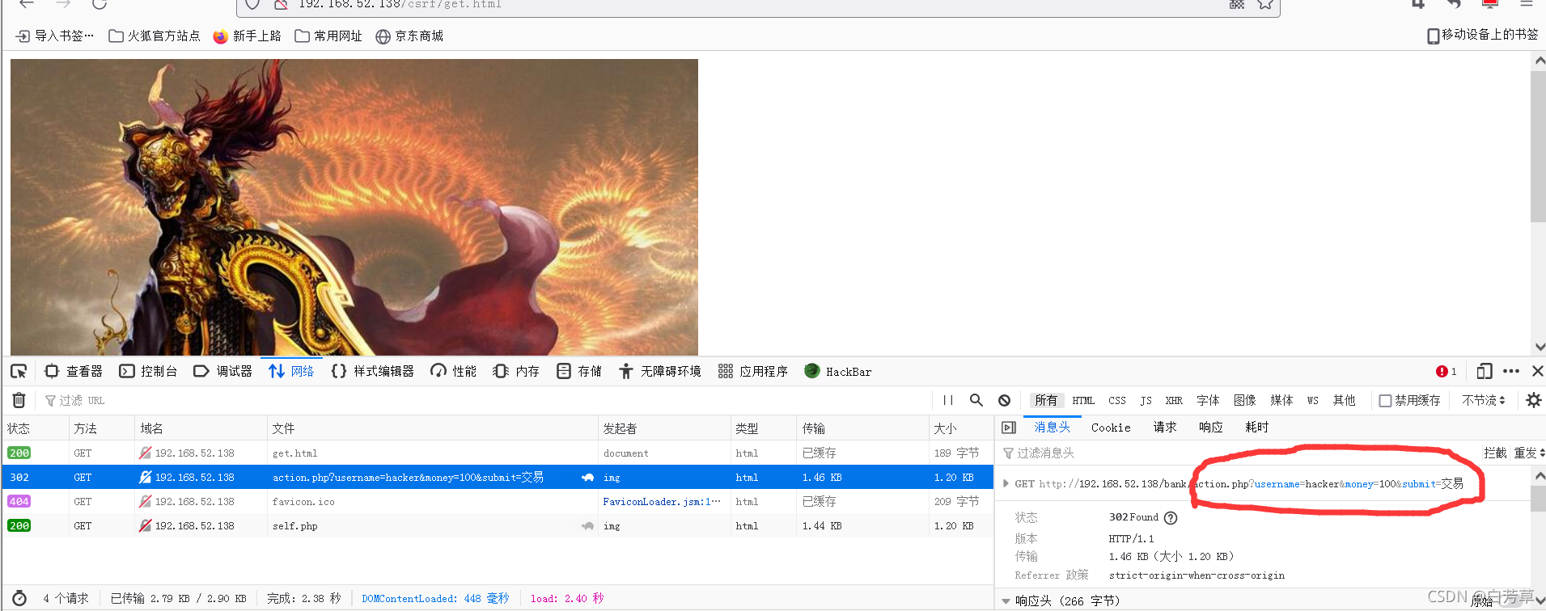Image resolution: width=1546 pixels, height=611 pixels.
Task: Open the 查看器 inspector tab
Action: click(x=74, y=371)
